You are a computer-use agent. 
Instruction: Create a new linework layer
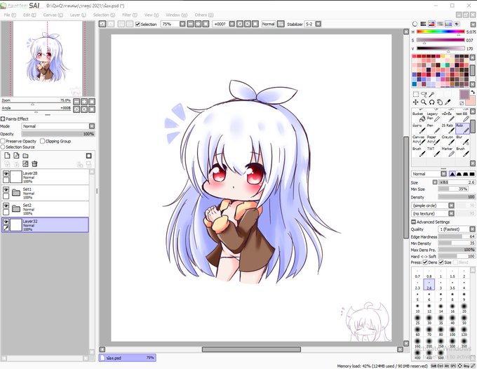pos(16,156)
